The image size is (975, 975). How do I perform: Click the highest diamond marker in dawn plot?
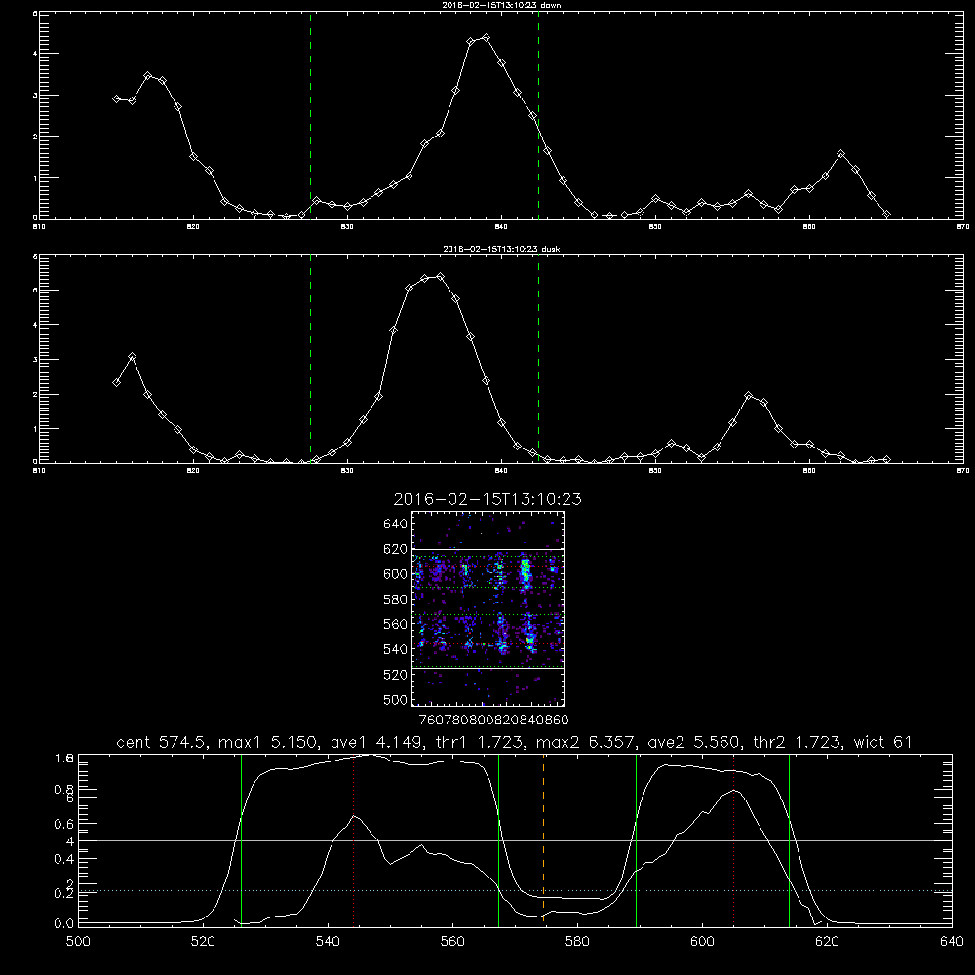click(487, 38)
